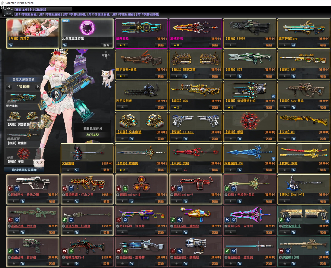331x268 pixels.
Task: Click the wrench icon on 【无限】机械臂铠(+5)
Action: [x=273, y=97]
